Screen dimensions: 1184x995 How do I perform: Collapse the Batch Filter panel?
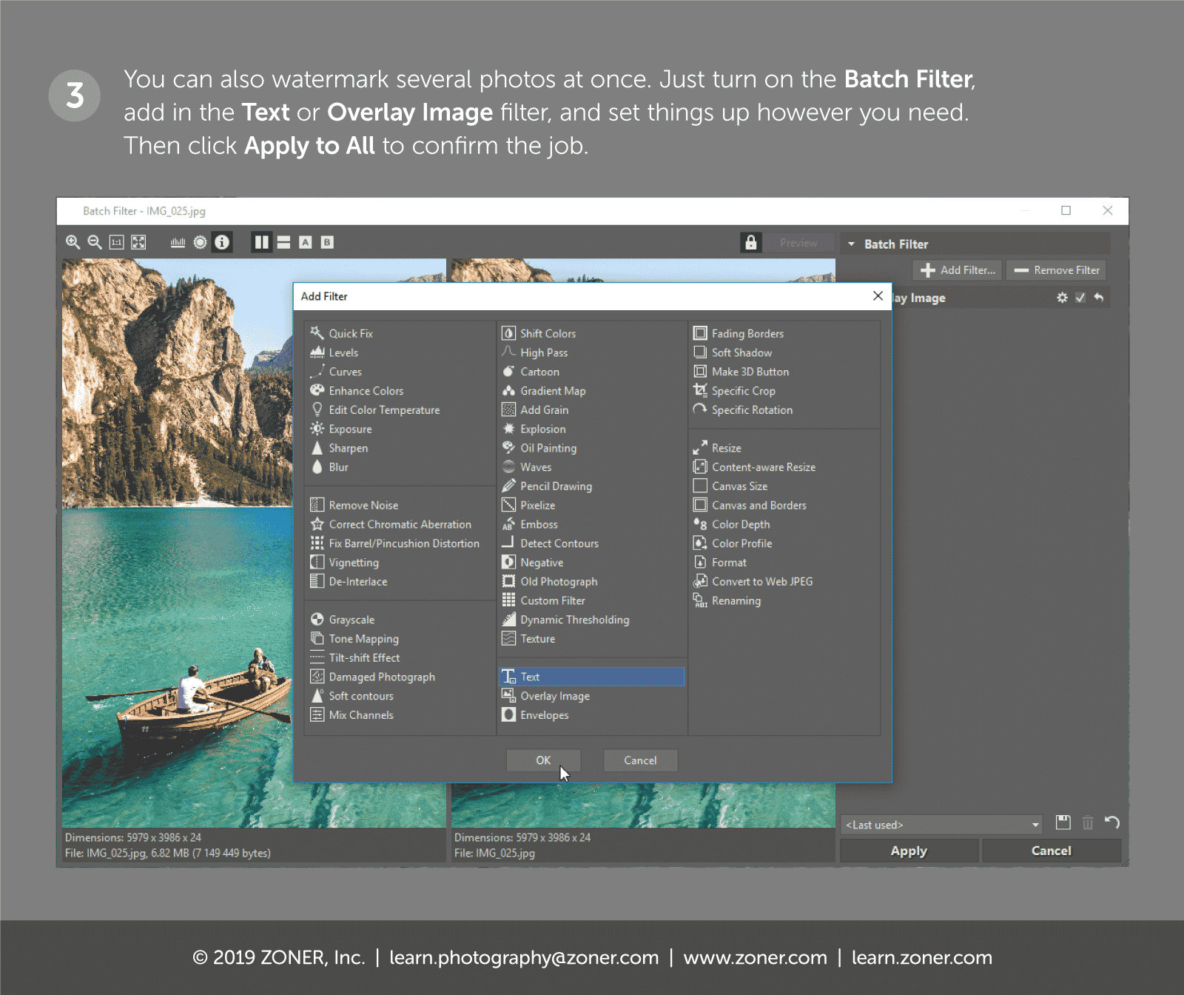coord(851,244)
